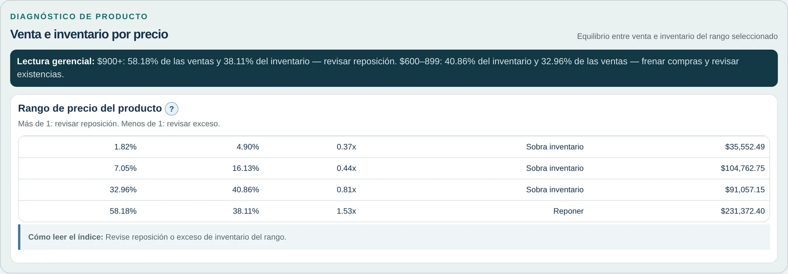
Task: Select the 1.53x index value
Action: tap(346, 211)
